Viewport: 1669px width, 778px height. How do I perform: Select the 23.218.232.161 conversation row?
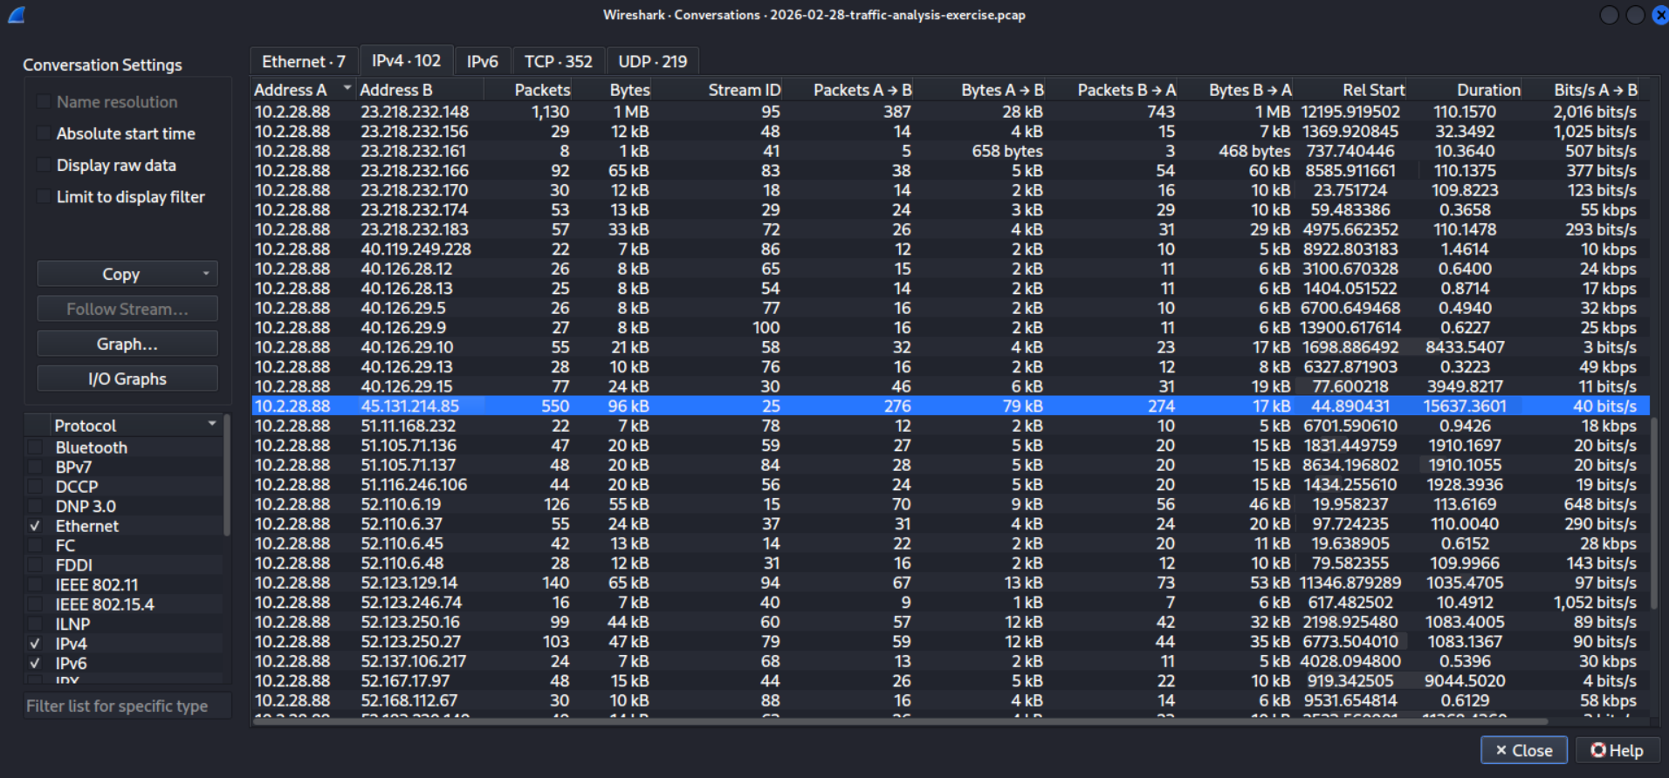[950, 151]
